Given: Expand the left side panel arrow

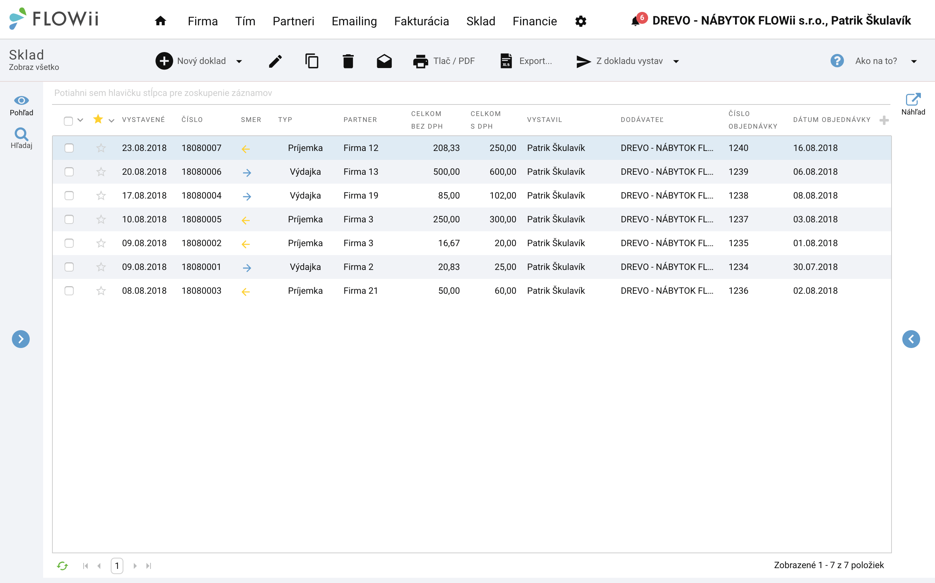Looking at the screenshot, I should click(x=21, y=339).
